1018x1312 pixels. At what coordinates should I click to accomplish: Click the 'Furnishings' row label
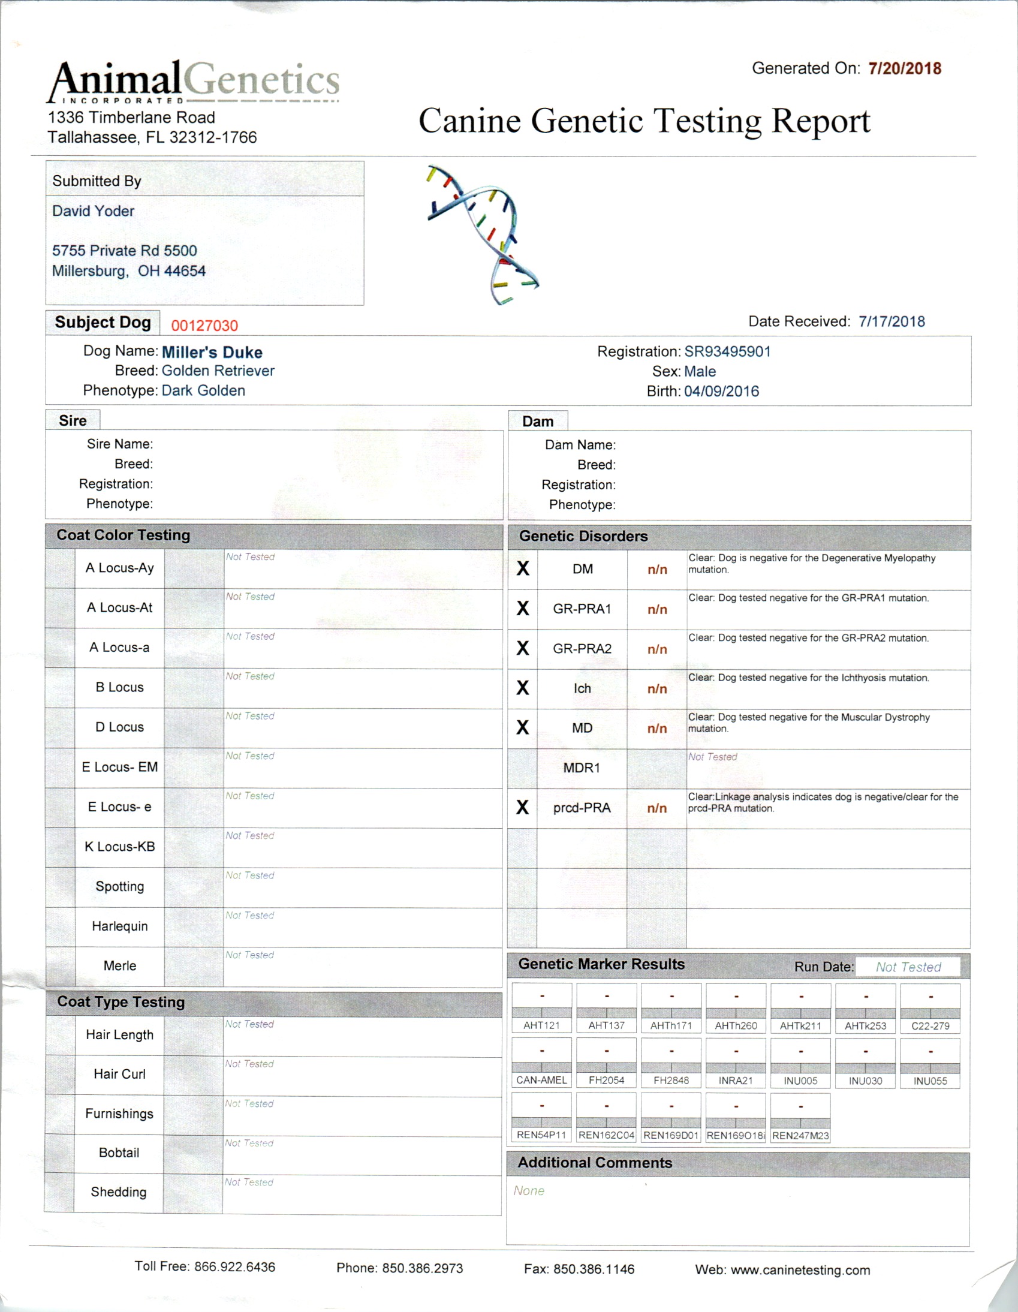point(119,1114)
